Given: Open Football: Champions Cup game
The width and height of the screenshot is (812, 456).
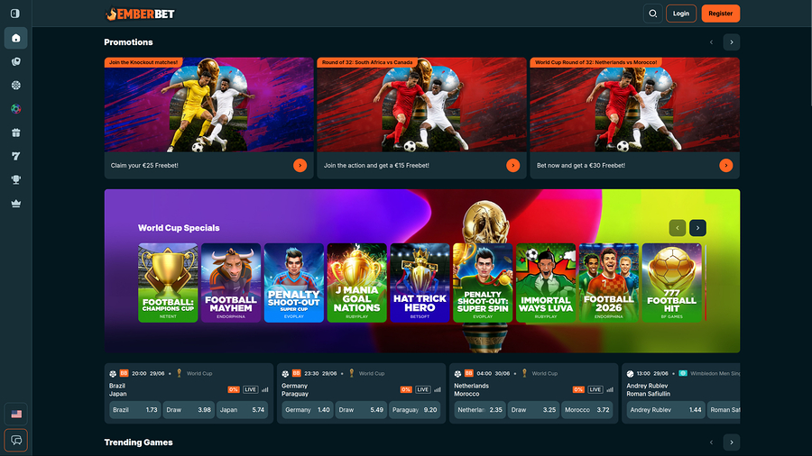Looking at the screenshot, I should click(168, 283).
